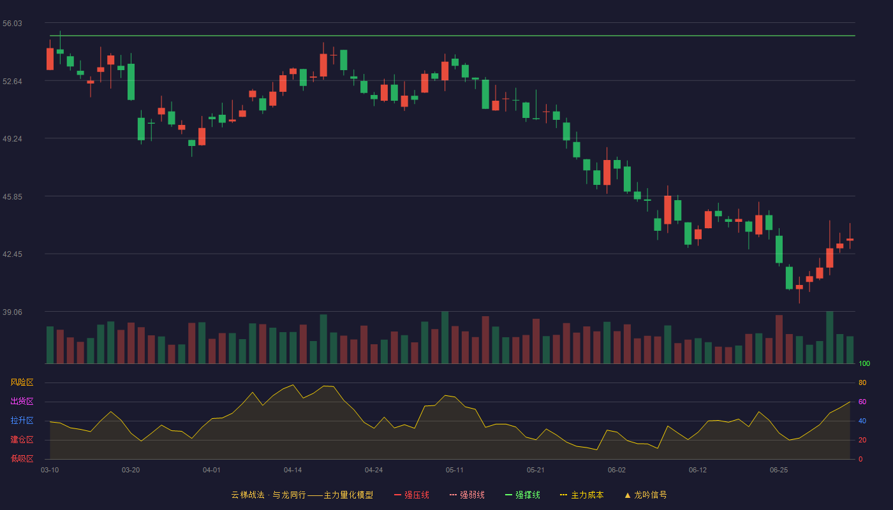Click the 45.85 price label
This screenshot has width=893, height=510.
12,197
